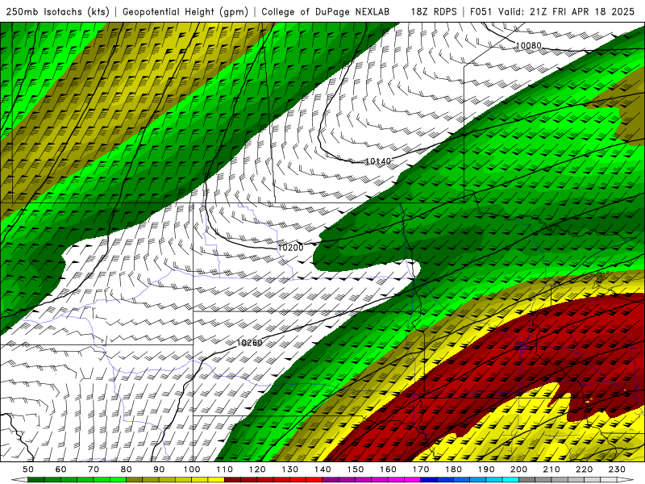The image size is (645, 484).
Task: Select the 210 value on the color scale
Action: (x=552, y=469)
